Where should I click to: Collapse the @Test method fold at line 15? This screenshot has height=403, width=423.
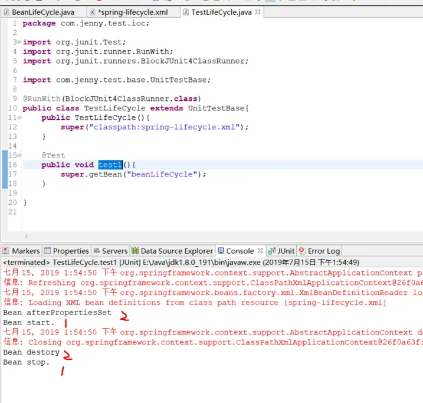tap(19, 155)
